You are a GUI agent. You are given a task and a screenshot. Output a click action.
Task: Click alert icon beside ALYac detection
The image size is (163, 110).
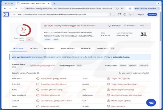click(x=108, y=79)
